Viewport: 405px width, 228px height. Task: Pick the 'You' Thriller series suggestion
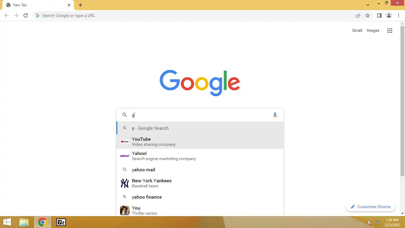click(x=200, y=210)
